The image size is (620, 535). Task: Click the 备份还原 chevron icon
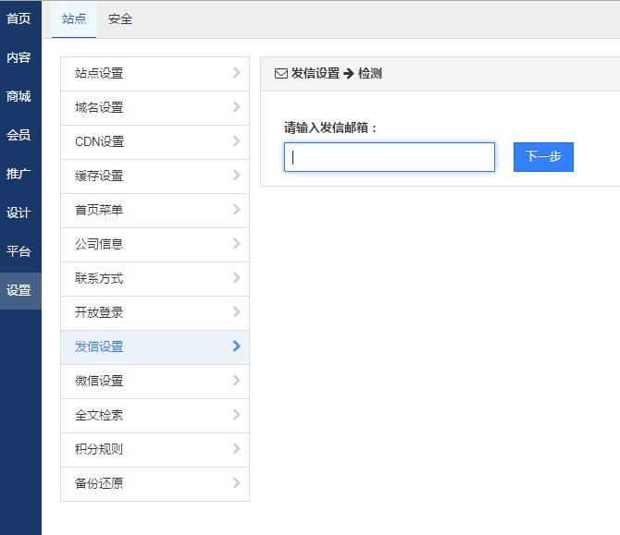tap(237, 483)
